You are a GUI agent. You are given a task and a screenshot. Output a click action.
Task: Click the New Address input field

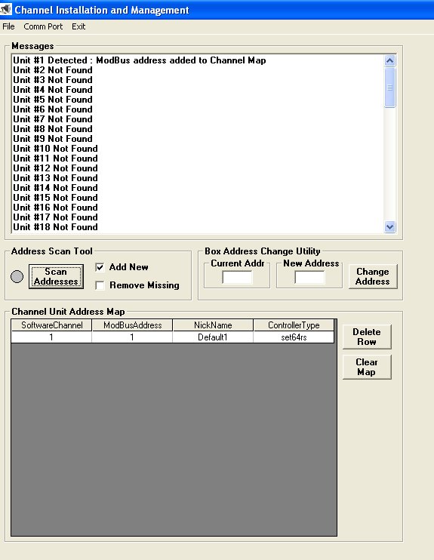tap(309, 277)
